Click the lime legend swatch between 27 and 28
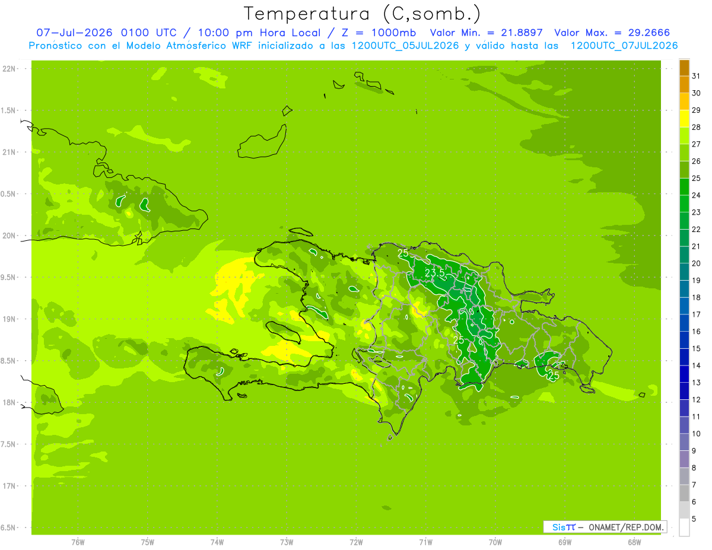 (x=684, y=135)
